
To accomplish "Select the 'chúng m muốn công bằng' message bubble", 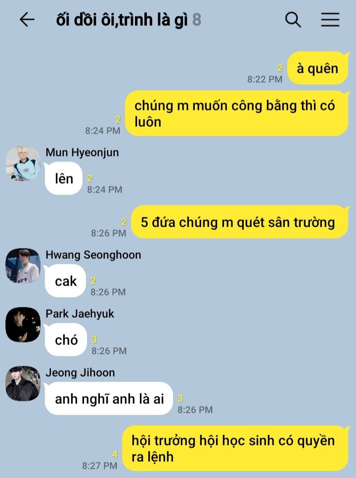I will tap(237, 113).
